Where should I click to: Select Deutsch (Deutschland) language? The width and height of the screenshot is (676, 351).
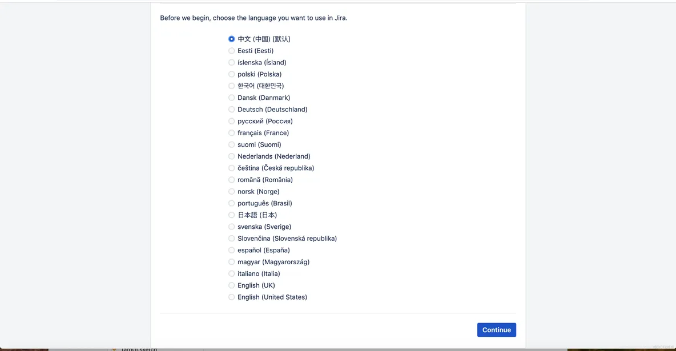(x=231, y=109)
